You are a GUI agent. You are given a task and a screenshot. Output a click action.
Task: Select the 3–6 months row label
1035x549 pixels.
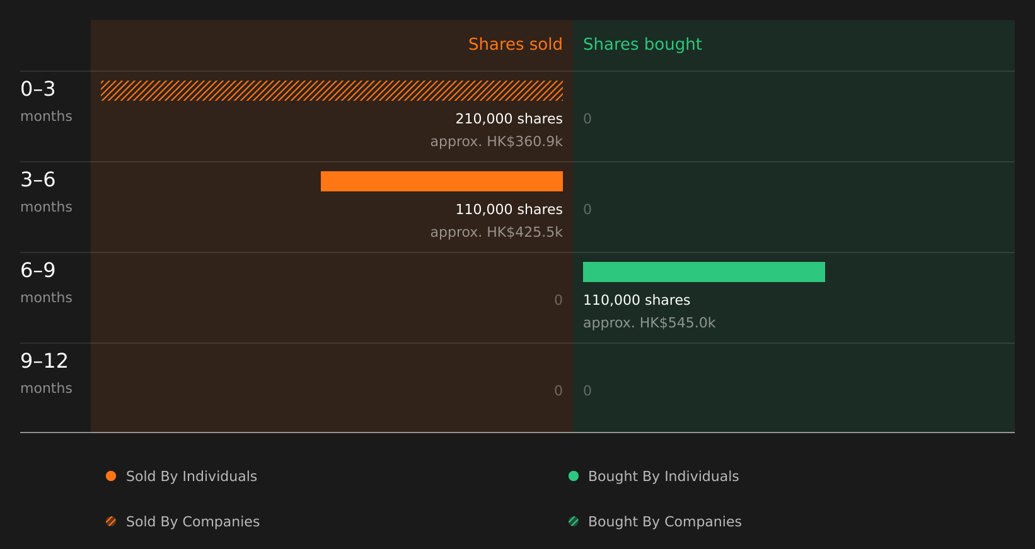pyautogui.click(x=46, y=192)
